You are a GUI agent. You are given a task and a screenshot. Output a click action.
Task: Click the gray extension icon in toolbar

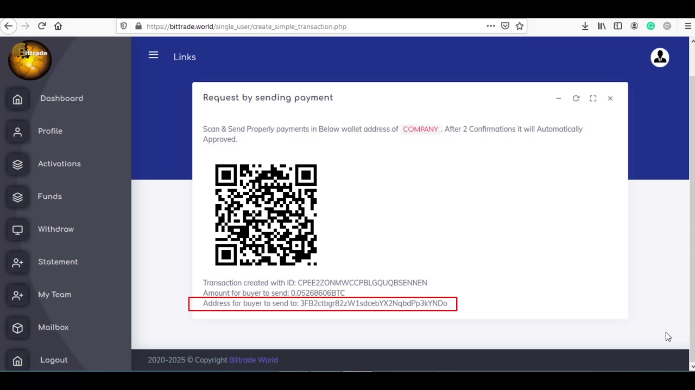[667, 26]
